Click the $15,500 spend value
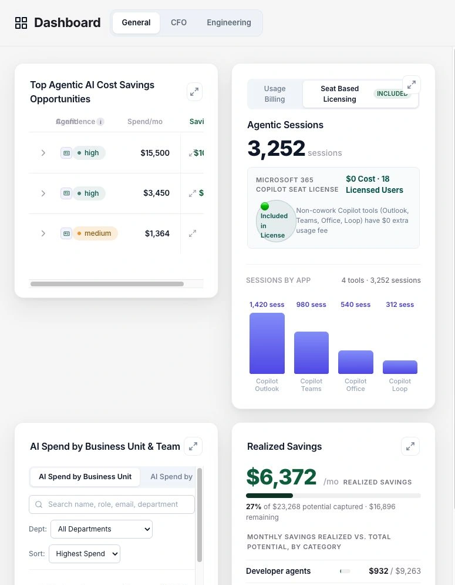 click(x=155, y=153)
